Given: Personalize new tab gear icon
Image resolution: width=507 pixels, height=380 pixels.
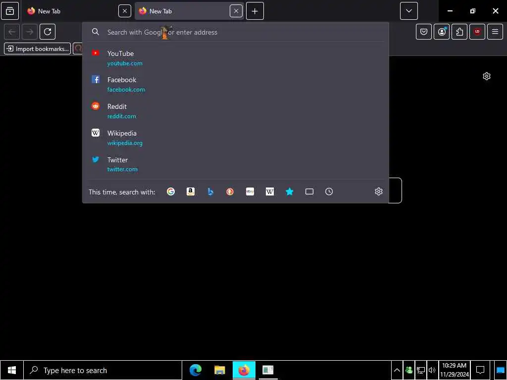Looking at the screenshot, I should pyautogui.click(x=487, y=76).
